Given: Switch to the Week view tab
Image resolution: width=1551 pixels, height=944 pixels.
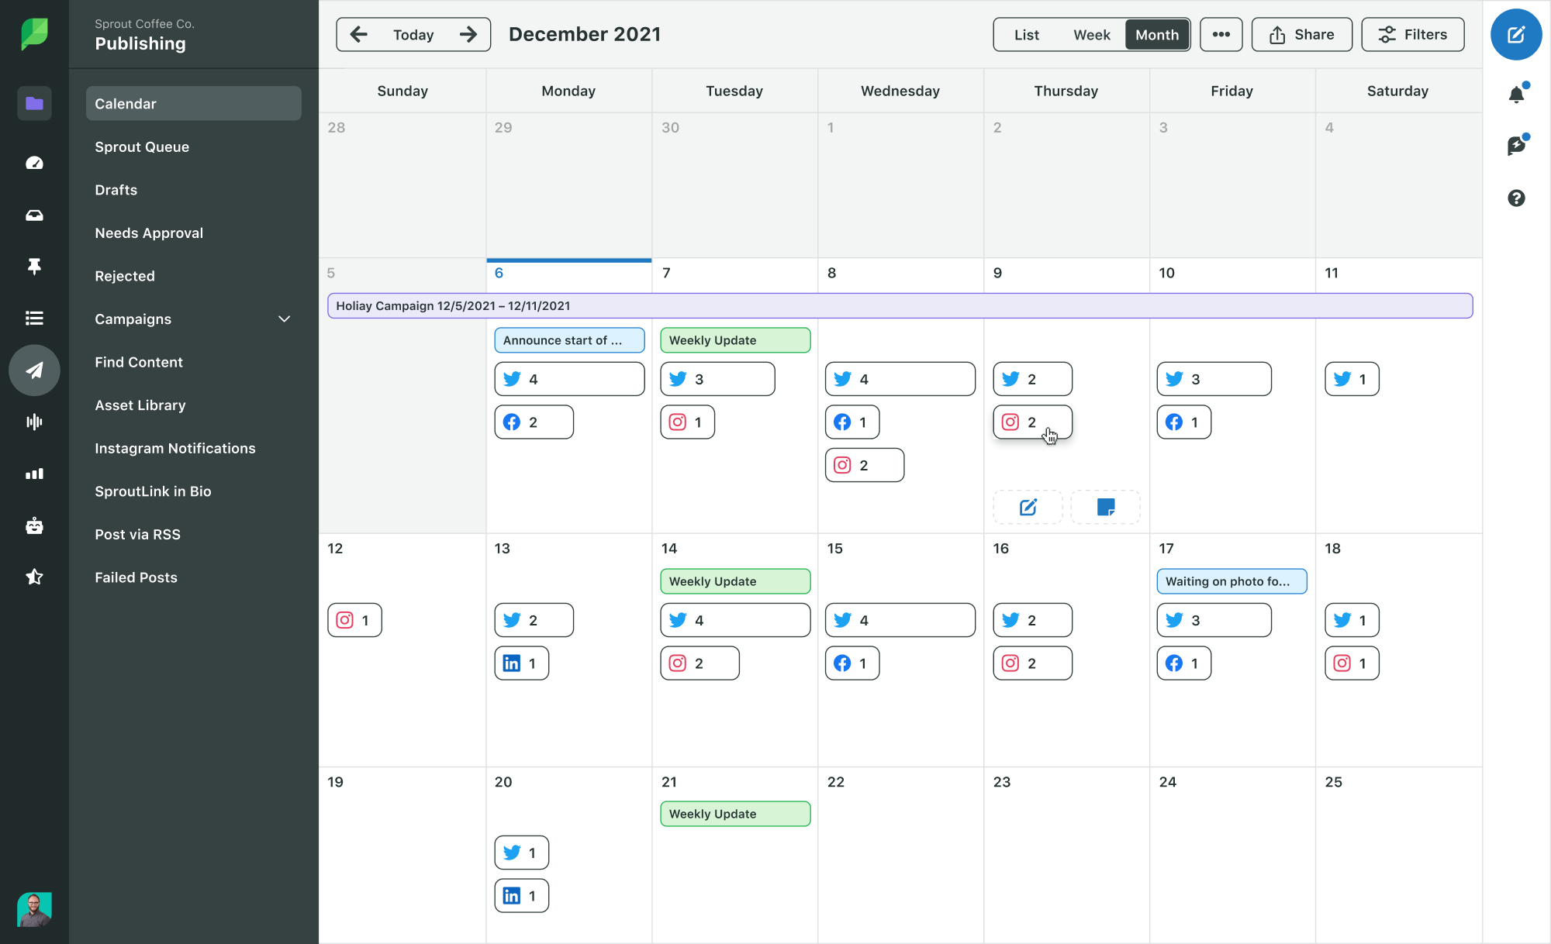Looking at the screenshot, I should pyautogui.click(x=1091, y=34).
